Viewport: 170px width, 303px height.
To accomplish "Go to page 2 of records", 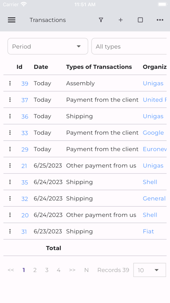I will click(35, 270).
